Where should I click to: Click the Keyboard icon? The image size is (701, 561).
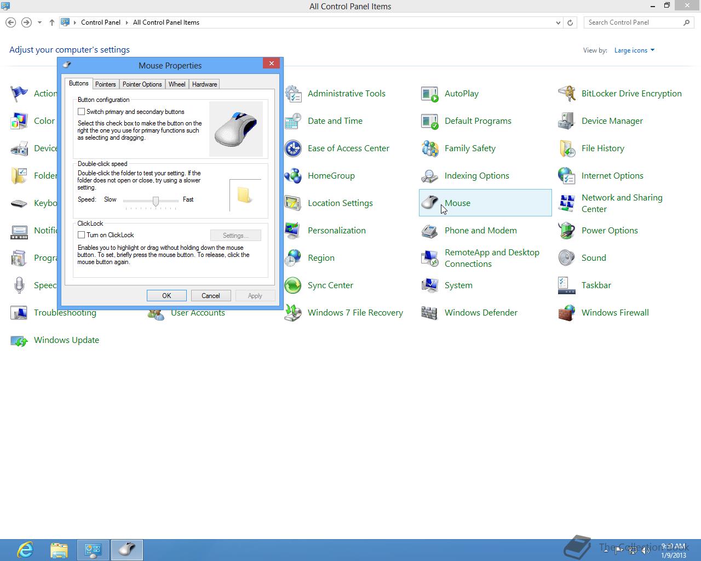(19, 203)
